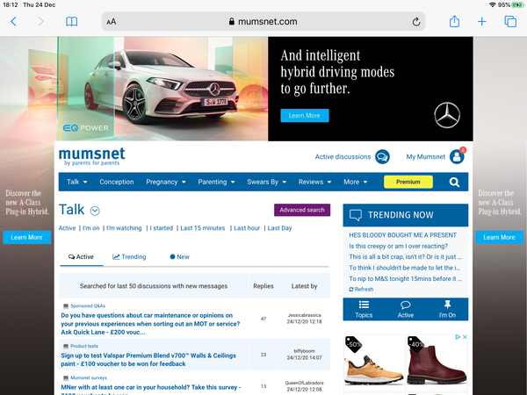Screen dimensions: 527x395
Task: Click the Mercedes A-Class car image
Action: (162, 89)
